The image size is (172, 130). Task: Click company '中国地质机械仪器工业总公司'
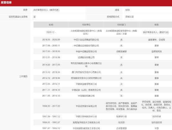point(86,128)
